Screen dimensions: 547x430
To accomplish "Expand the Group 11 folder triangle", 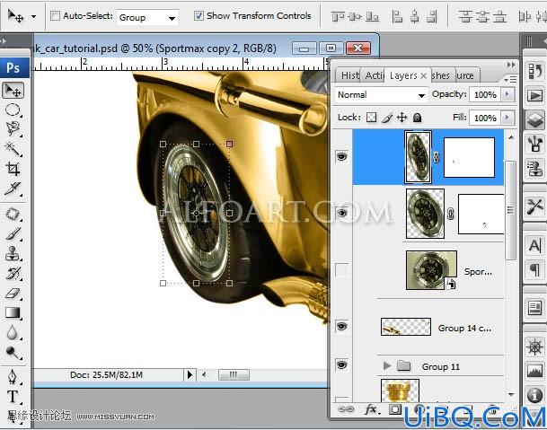I will (x=386, y=366).
